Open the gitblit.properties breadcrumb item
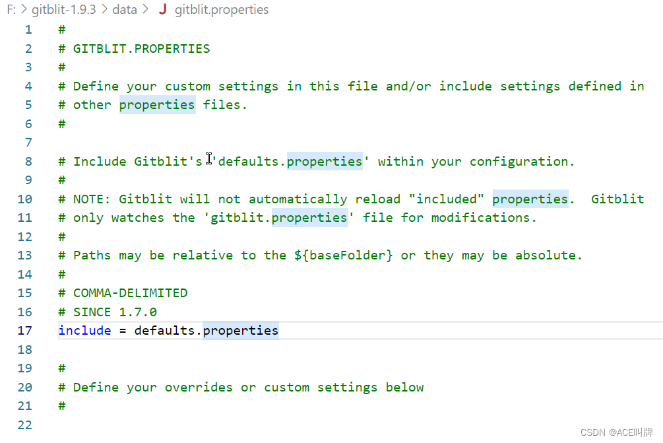 coord(222,9)
